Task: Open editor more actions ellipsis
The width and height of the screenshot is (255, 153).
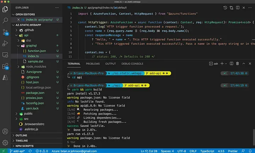Action: (250, 8)
